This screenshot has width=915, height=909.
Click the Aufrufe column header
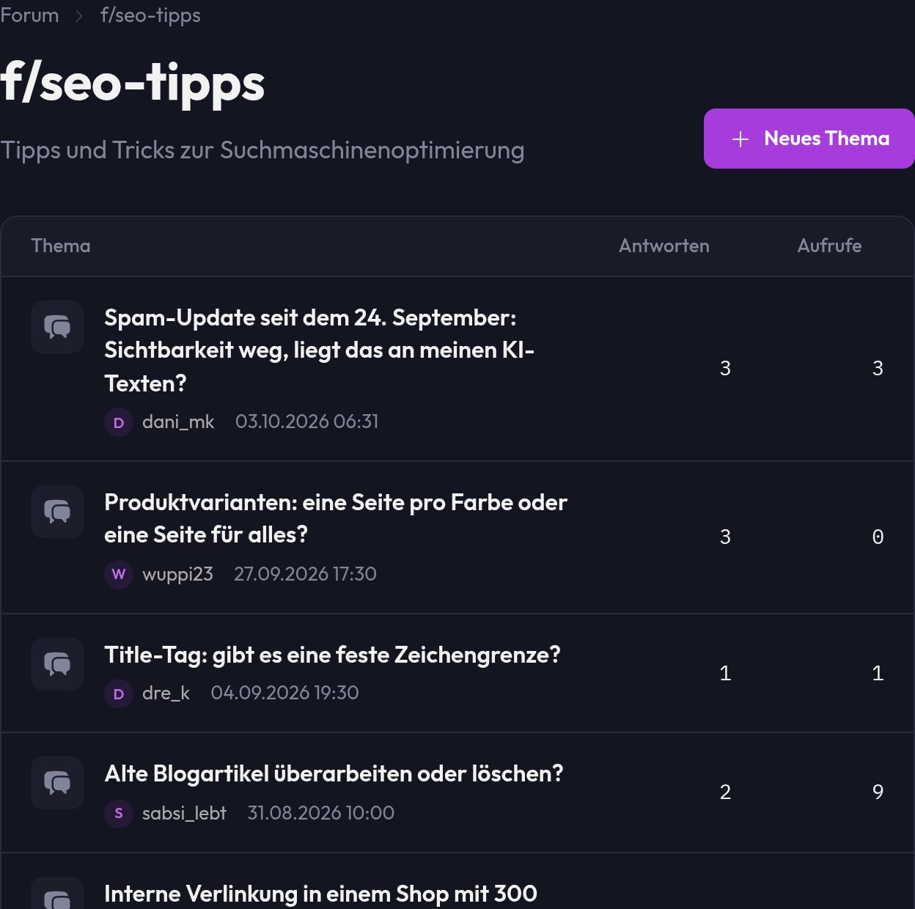click(829, 246)
